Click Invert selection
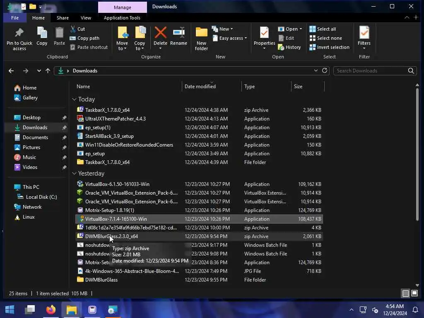This screenshot has height=318, width=424. [329, 47]
